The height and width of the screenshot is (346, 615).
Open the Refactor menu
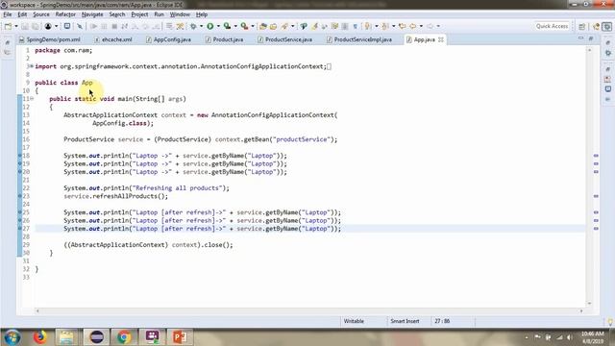(x=65, y=14)
